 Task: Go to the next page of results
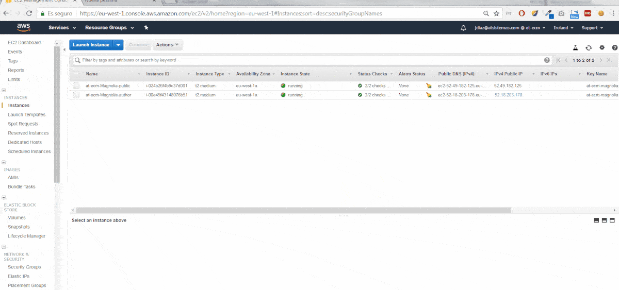(601, 60)
